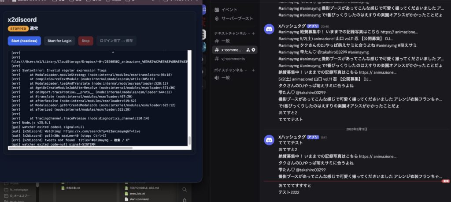Click the log line 'watcher exited code=1 signal=null'
Viewport: 451px width, 202px height.
pos(48,127)
